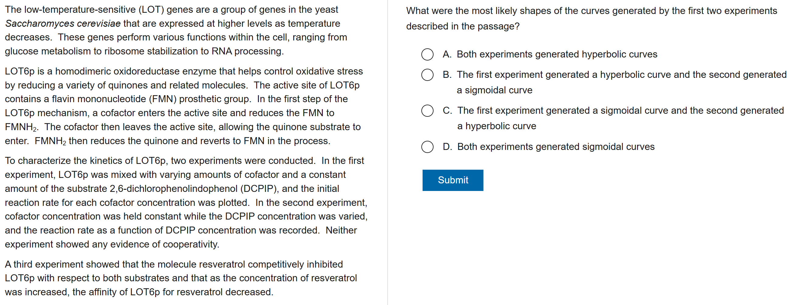798x305 pixels.
Task: Click the italic words "Saccharomyces cerevisiae"
Action: (x=63, y=23)
